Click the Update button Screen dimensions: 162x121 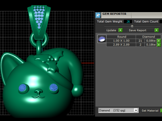(x=112, y=30)
